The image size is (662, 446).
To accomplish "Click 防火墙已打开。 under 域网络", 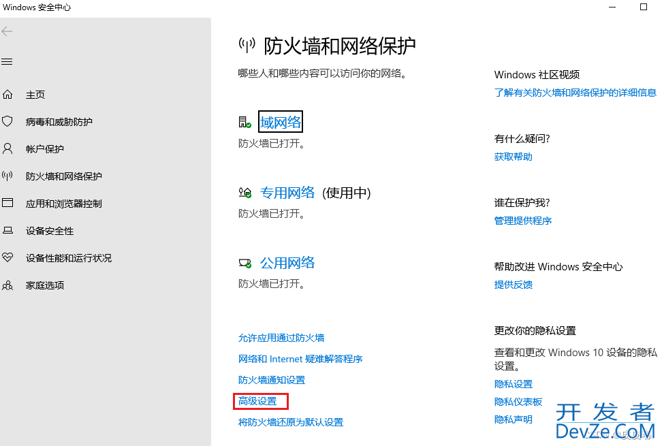I will 272,144.
